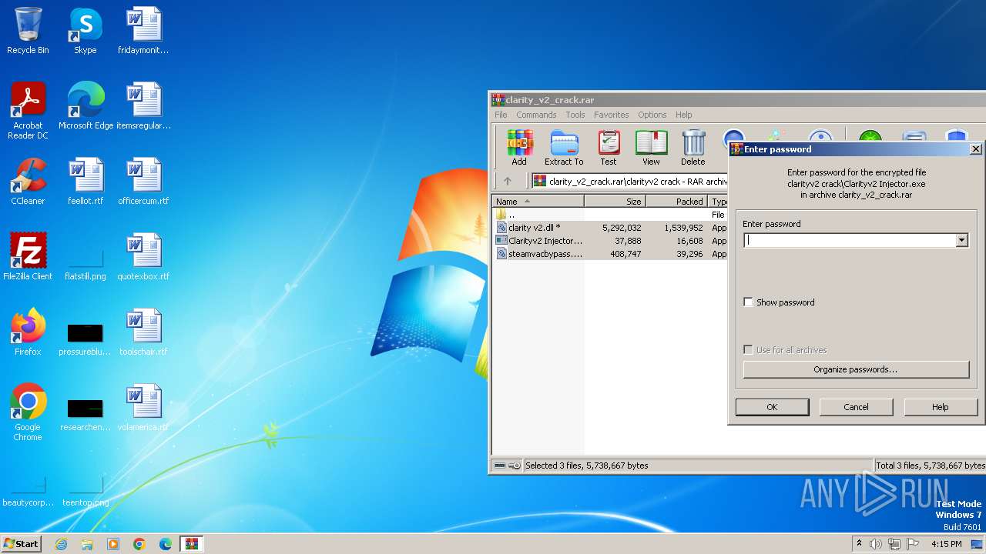
Task: Select the parent folder '..' row
Action: coord(609,215)
